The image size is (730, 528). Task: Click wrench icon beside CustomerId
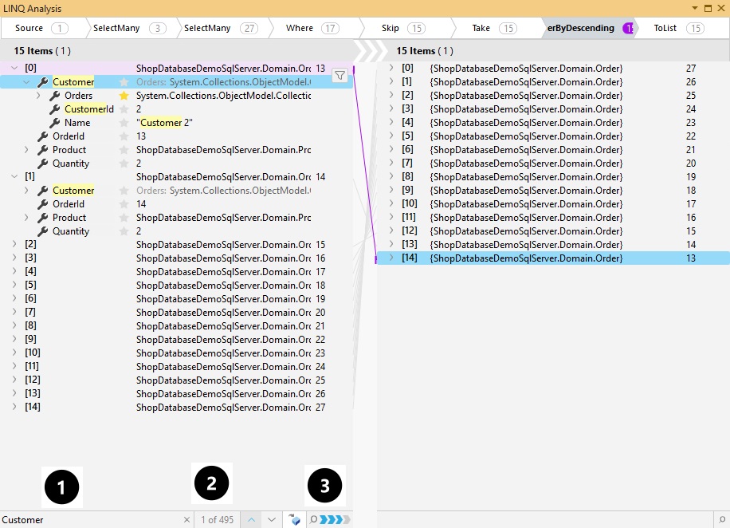(x=55, y=109)
